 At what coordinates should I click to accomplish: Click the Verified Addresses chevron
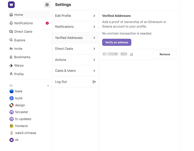(94, 38)
